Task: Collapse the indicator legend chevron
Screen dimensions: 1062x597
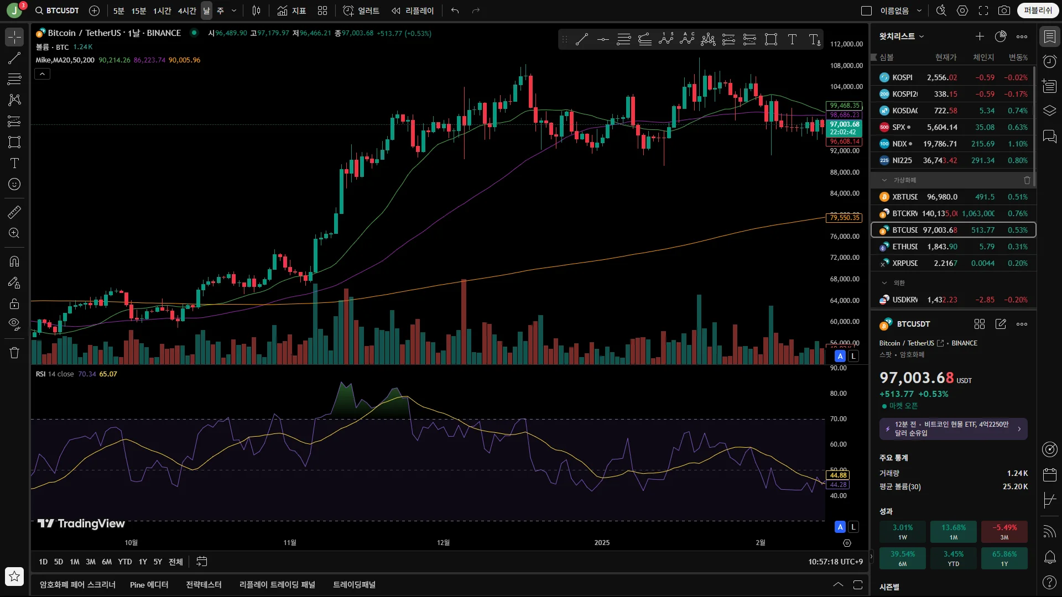Action: [x=42, y=74]
